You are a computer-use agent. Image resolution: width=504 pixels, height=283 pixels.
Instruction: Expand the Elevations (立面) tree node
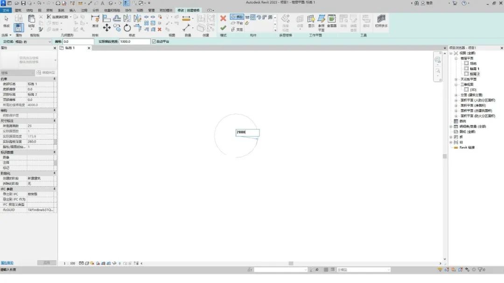[x=456, y=95]
